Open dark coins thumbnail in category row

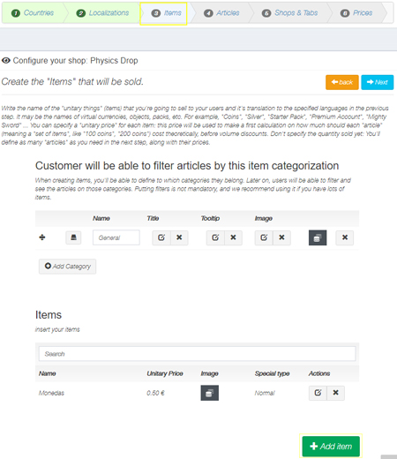click(318, 237)
